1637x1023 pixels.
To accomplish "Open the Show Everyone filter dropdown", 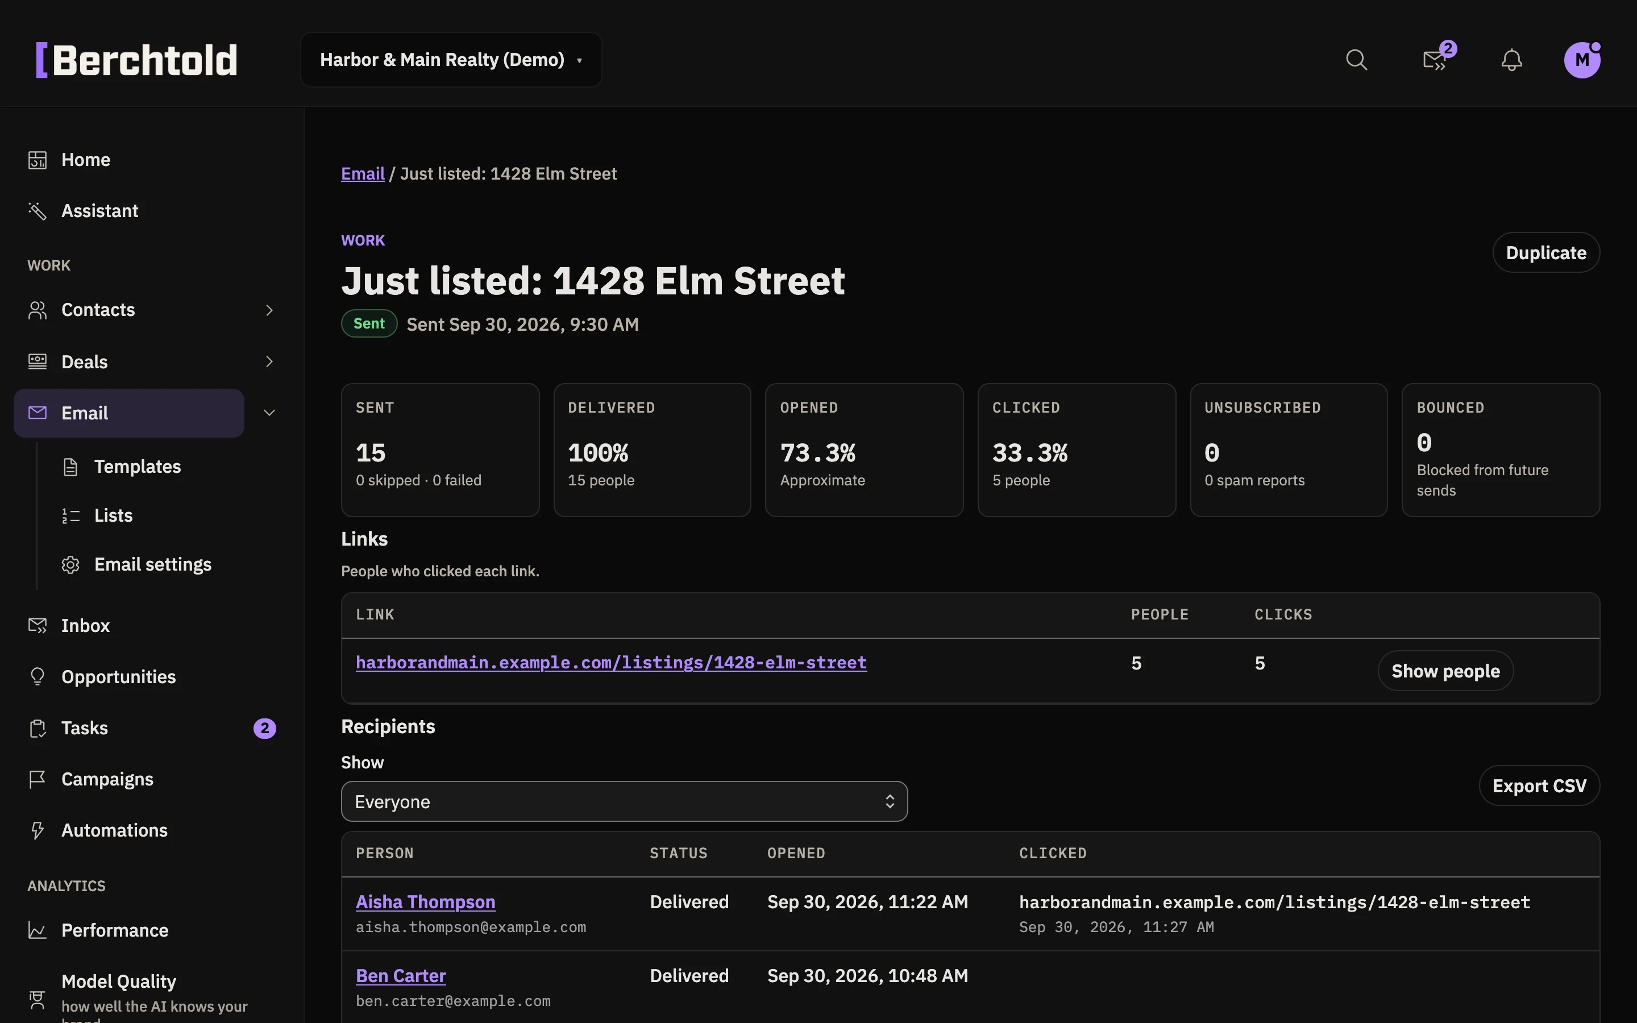I will coord(624,802).
